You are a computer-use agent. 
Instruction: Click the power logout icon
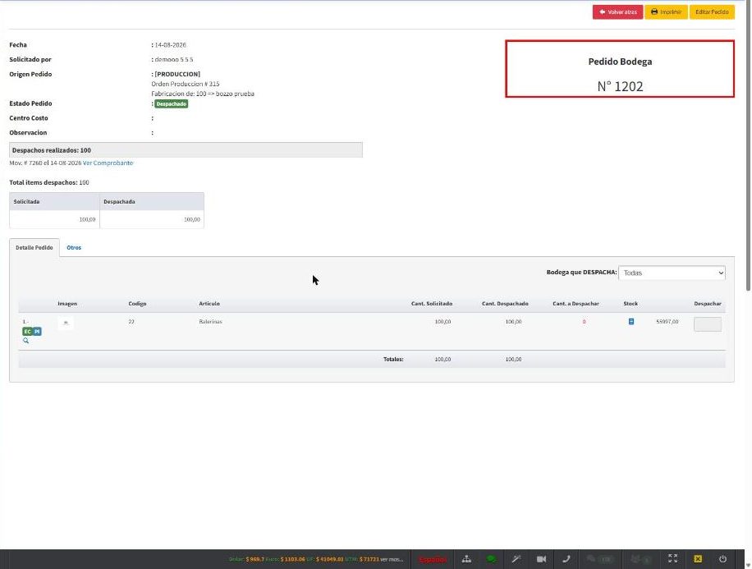pyautogui.click(x=722, y=559)
